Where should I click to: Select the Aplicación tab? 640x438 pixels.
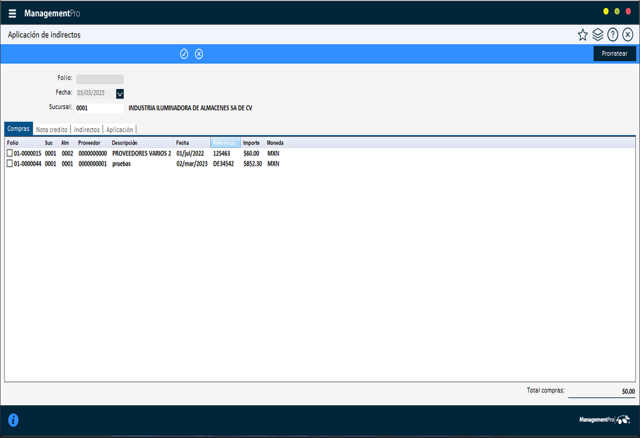click(119, 130)
